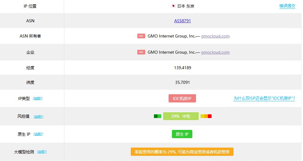The width and height of the screenshot is (303, 161).
Task: Select the latitude value 35.7091
Action: (x=183, y=82)
